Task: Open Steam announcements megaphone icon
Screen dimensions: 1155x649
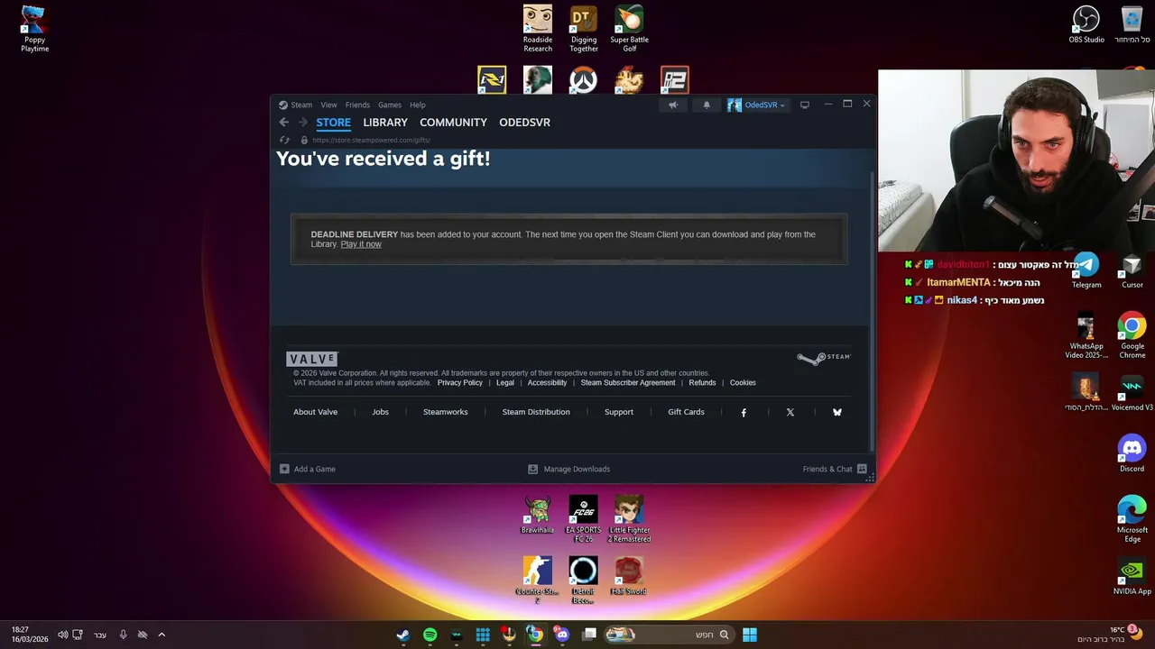Action: pyautogui.click(x=673, y=105)
